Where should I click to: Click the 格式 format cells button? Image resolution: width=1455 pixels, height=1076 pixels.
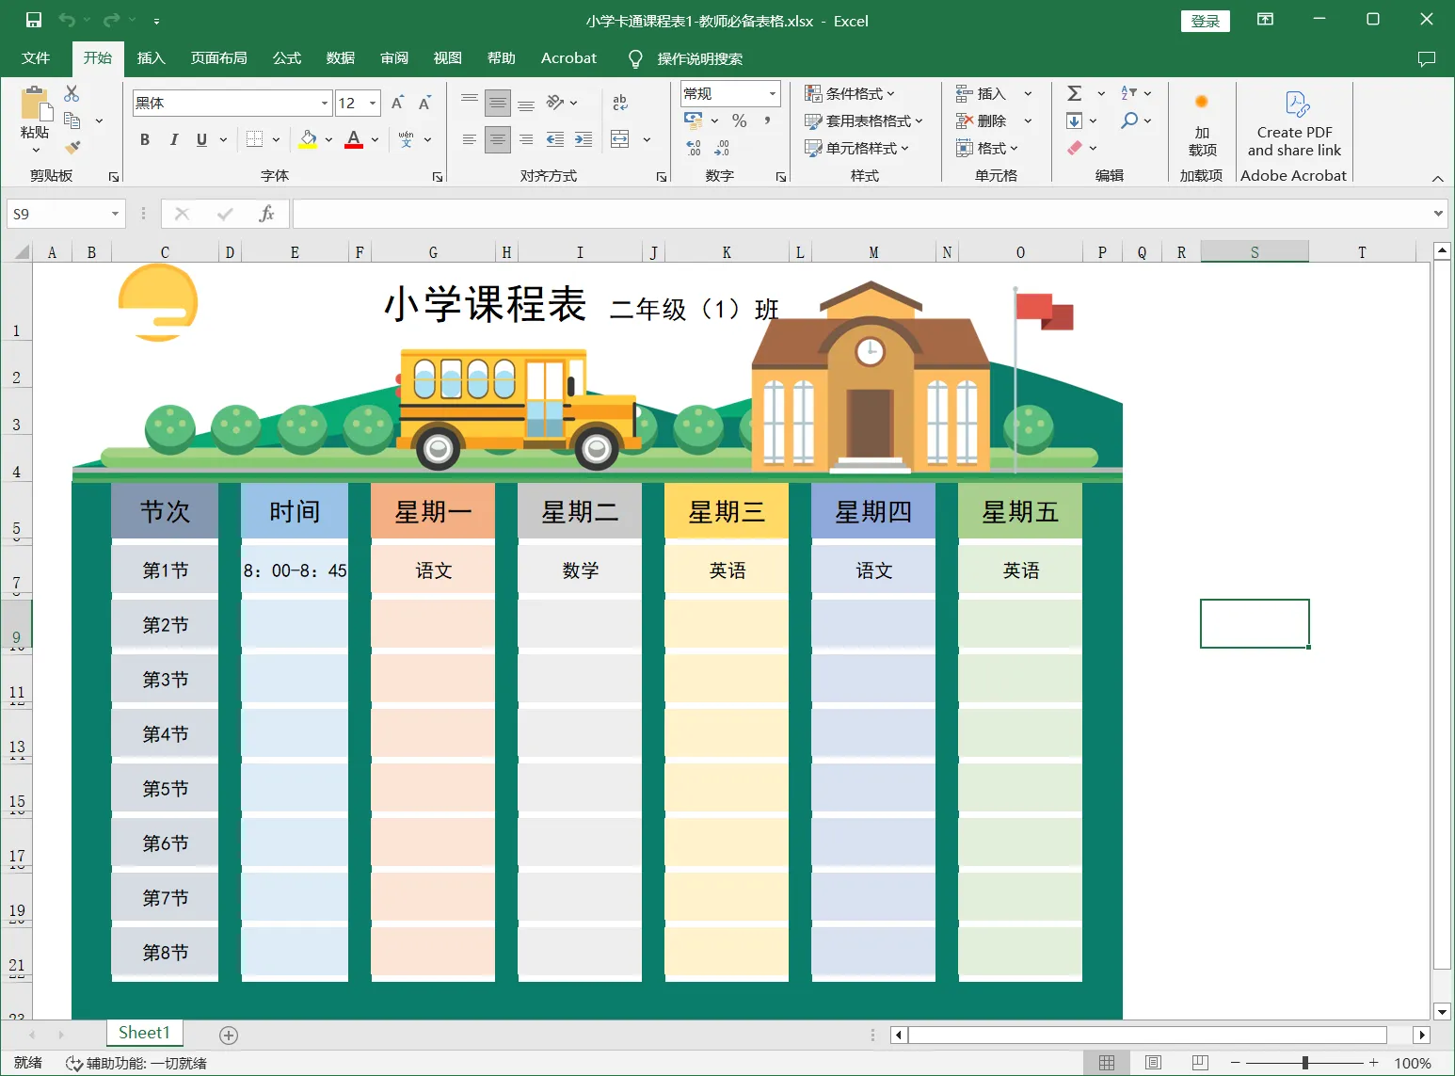point(987,148)
